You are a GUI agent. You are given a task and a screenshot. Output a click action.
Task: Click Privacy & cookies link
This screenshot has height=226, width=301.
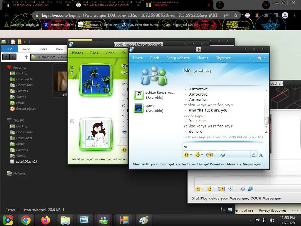pos(272,210)
